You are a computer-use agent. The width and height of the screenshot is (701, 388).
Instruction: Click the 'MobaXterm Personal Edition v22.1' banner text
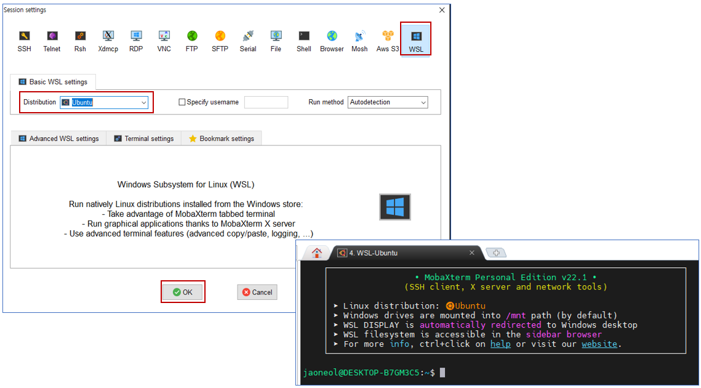[506, 277]
